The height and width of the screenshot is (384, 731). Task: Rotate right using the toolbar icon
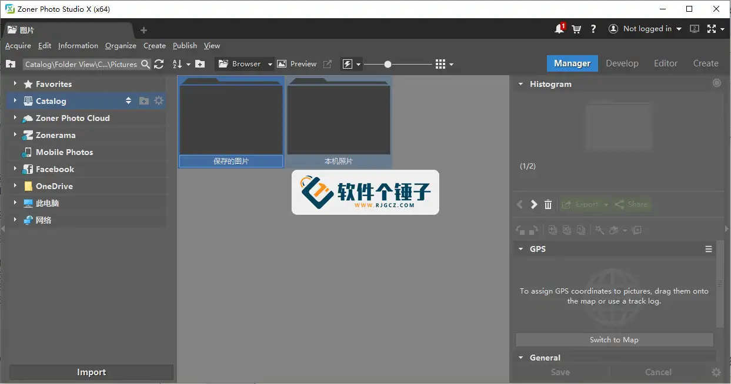(x=533, y=230)
